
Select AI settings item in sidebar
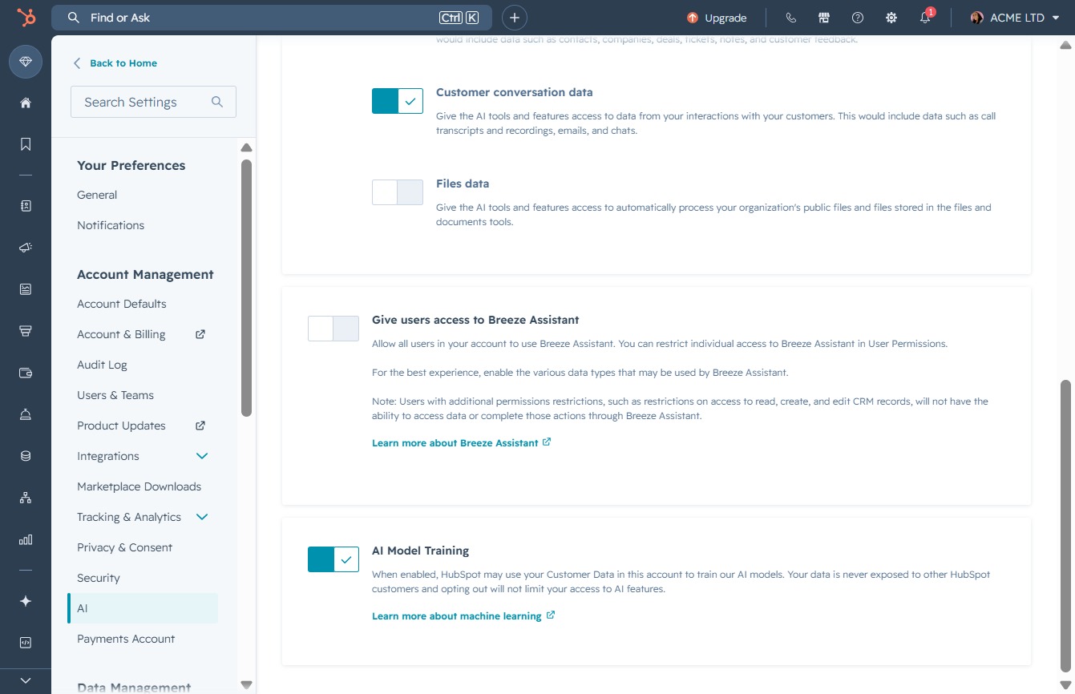click(143, 608)
